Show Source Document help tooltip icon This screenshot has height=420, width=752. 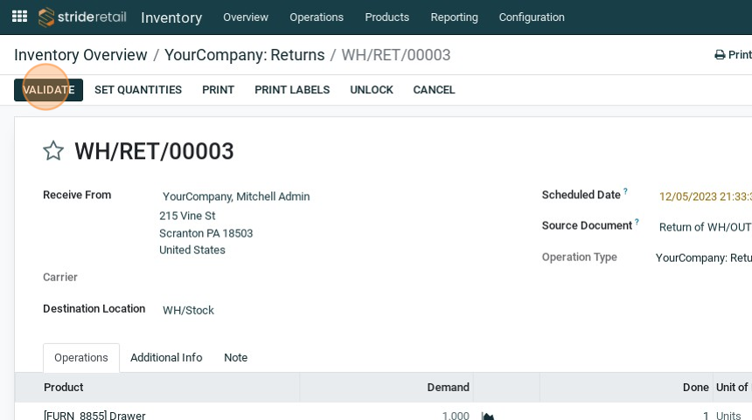[637, 222]
